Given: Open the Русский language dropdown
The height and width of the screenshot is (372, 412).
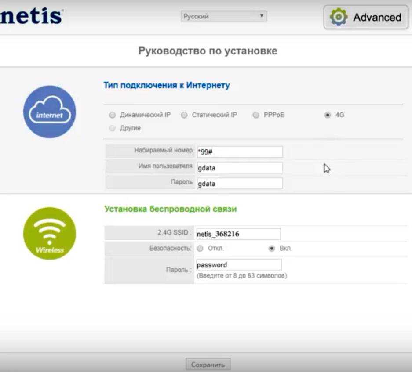Looking at the screenshot, I should (x=224, y=16).
